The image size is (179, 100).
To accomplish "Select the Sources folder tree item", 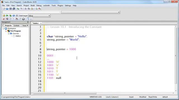I will pos(16,34).
